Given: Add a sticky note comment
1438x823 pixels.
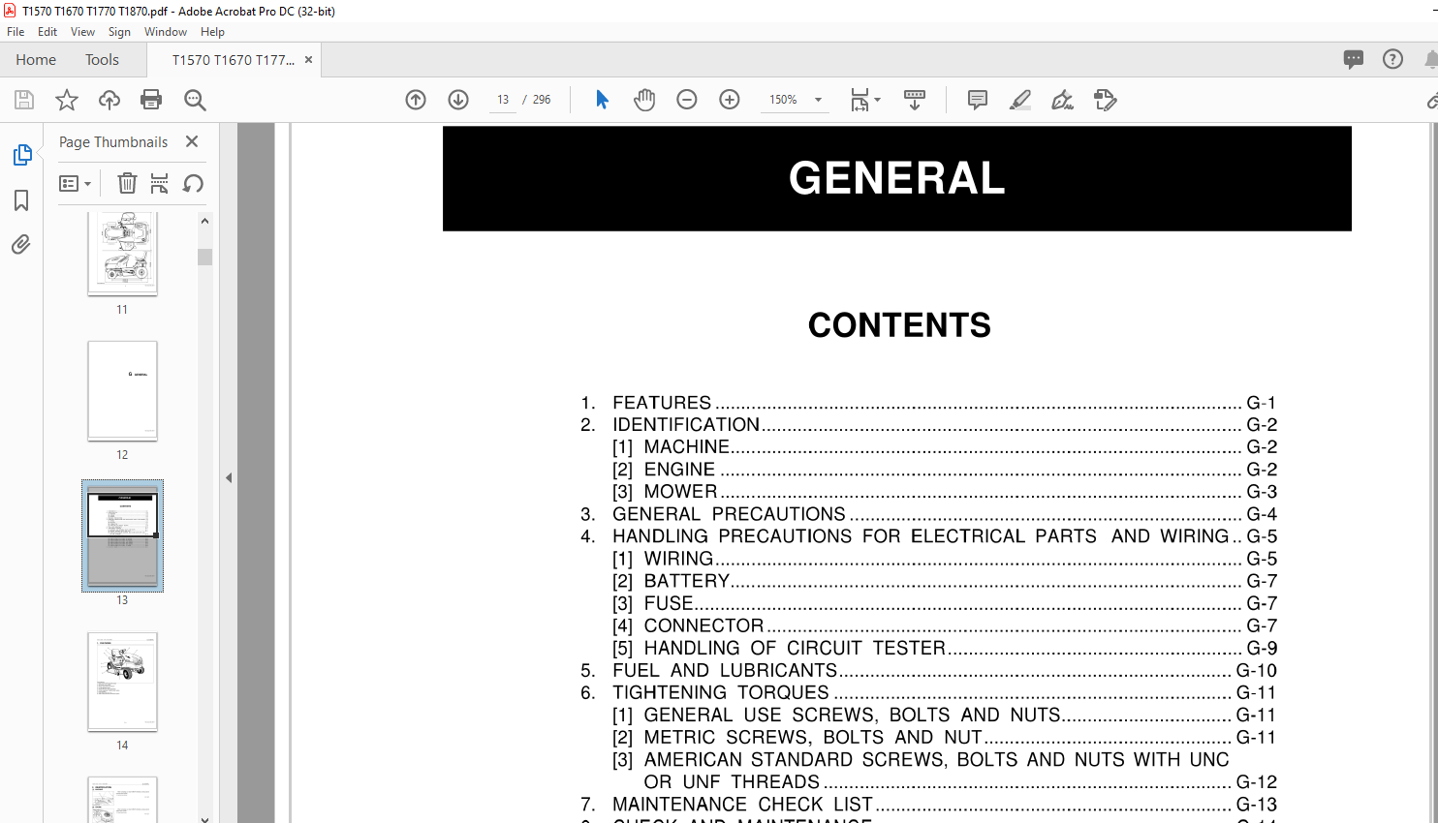Looking at the screenshot, I should click(978, 100).
